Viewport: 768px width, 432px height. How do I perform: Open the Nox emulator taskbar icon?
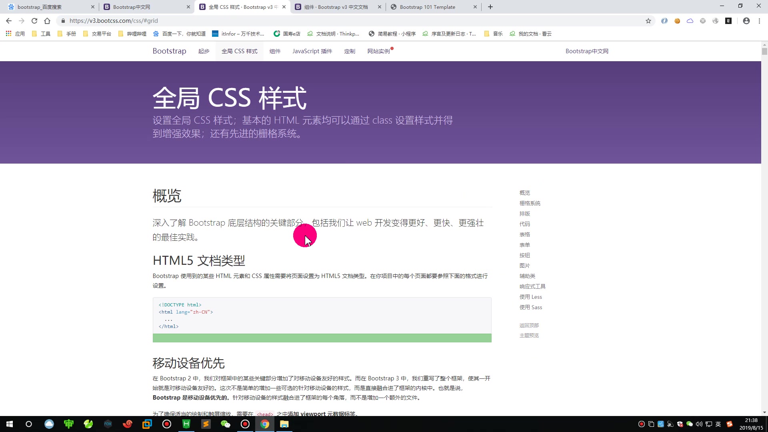[108, 424]
